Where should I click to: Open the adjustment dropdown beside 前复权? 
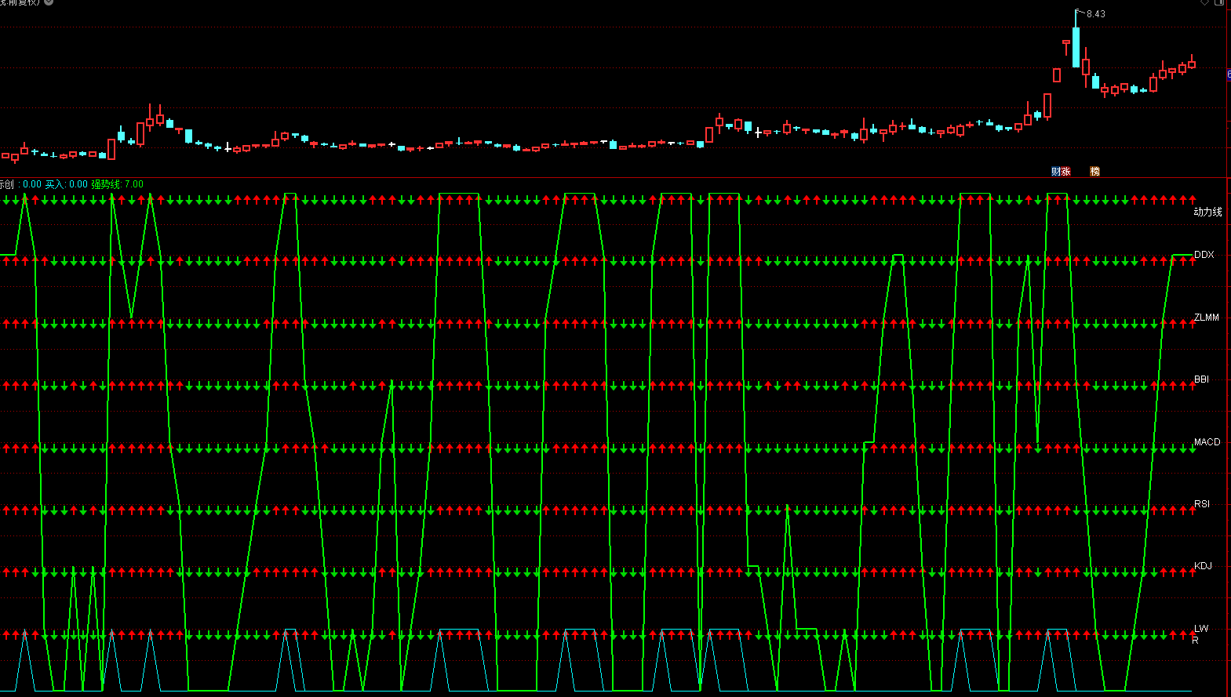(49, 2)
